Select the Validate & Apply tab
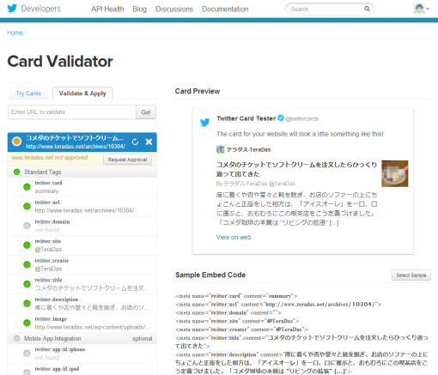 (82, 94)
